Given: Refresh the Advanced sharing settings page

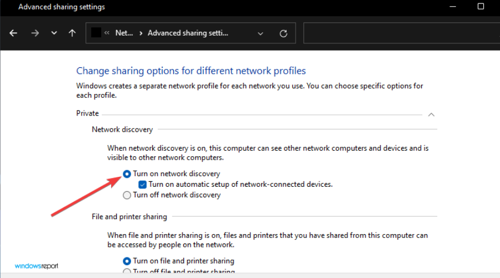Looking at the screenshot, I should (283, 33).
